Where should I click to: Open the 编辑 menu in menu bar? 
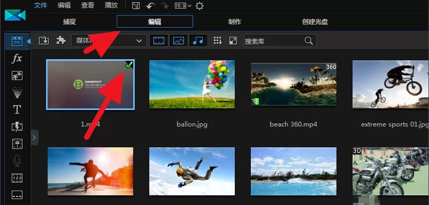click(64, 5)
